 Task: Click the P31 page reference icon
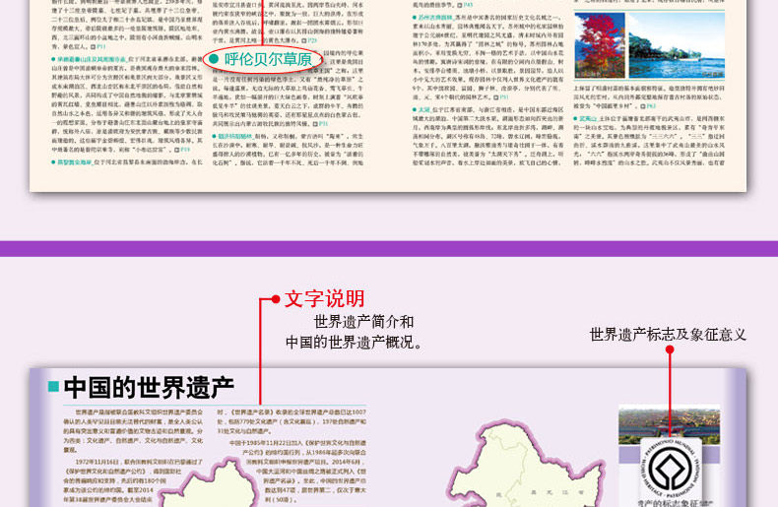[320, 123]
